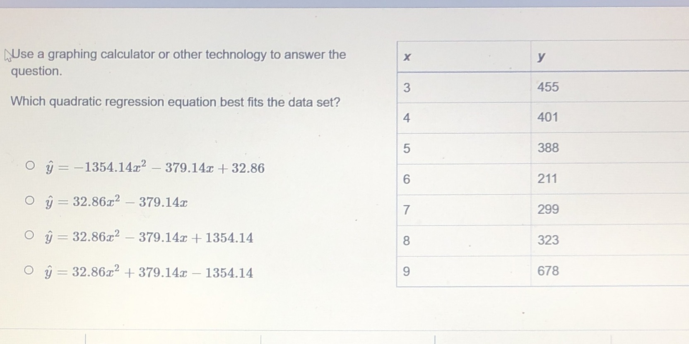This screenshot has width=689, height=344.
Task: Click the table cell containing 388
Action: click(548, 148)
